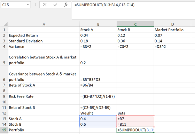Click the =B6/B4 formula cell
This screenshot has height=134, width=195.
(98, 85)
